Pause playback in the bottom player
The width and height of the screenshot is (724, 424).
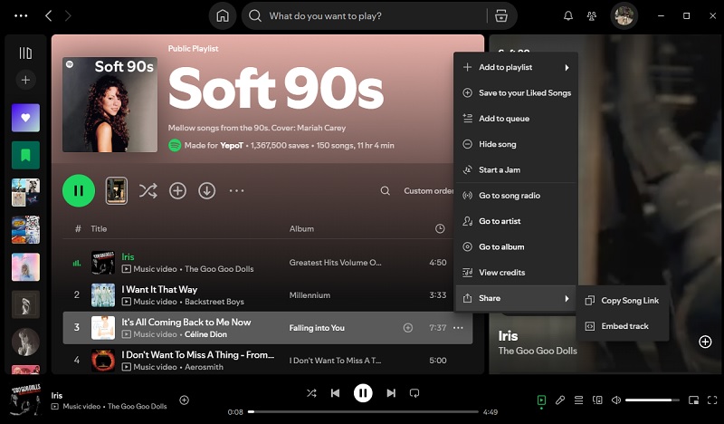363,393
